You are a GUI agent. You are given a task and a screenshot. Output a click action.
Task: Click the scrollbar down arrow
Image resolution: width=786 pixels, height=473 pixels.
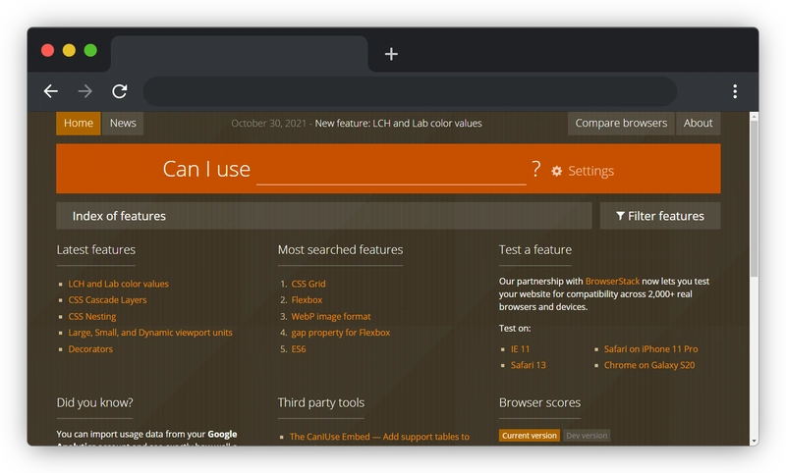(x=754, y=441)
